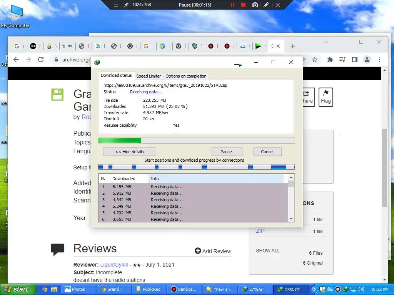Toggle the Bandicam recording bar pin icon

point(126,5)
